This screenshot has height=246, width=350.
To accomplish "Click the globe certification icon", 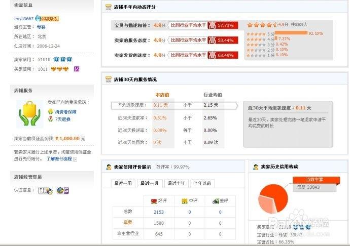I will (x=63, y=190).
